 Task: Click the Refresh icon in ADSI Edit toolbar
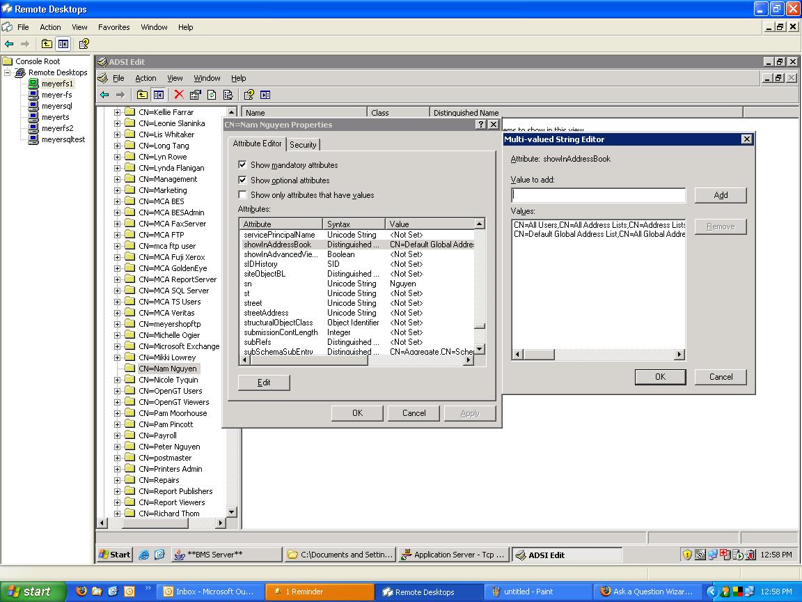pyautogui.click(x=212, y=95)
